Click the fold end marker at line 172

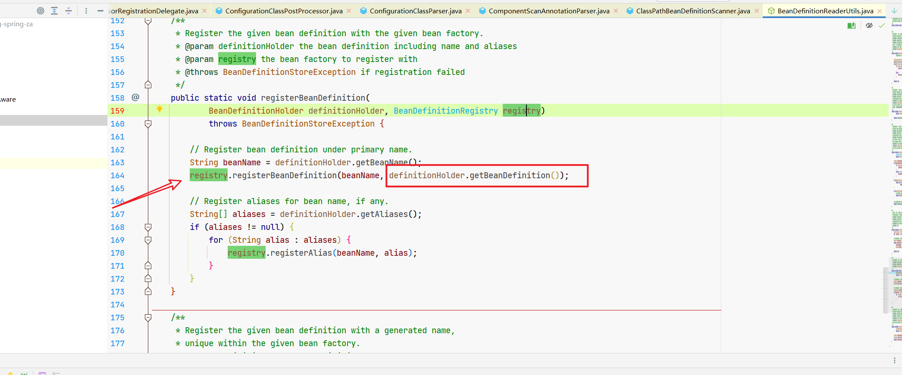tap(148, 279)
